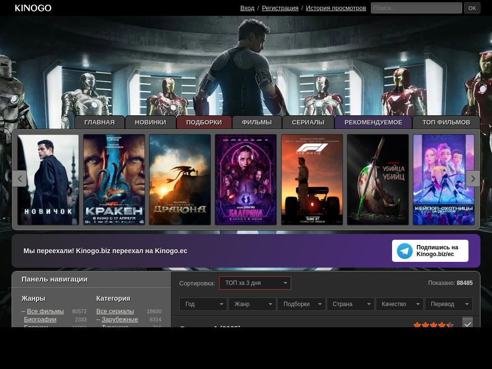
Task: Open the Зарубежные category link
Action: point(120,320)
